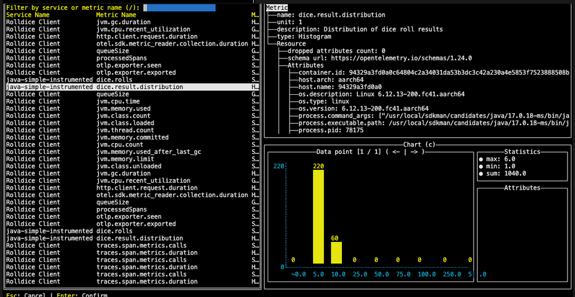Select the jvm.memory.committed metric row
The width and height of the screenshot is (575, 297).
pos(132,137)
